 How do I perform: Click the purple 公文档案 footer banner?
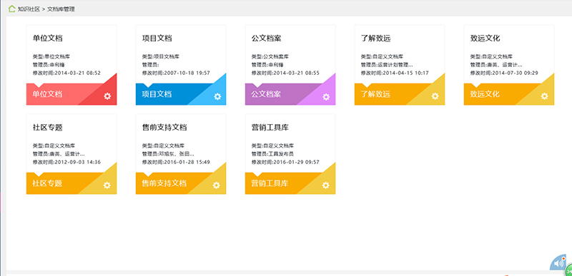pos(290,94)
